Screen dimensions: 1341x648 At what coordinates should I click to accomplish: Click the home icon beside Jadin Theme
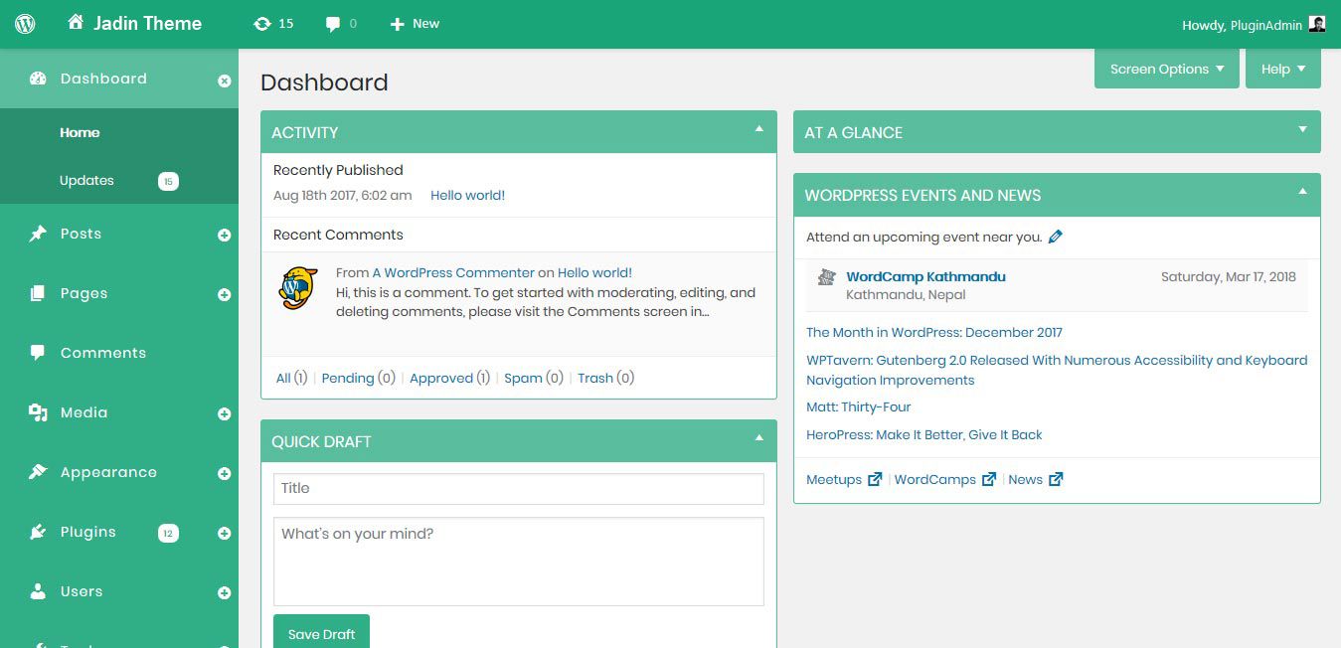76,22
